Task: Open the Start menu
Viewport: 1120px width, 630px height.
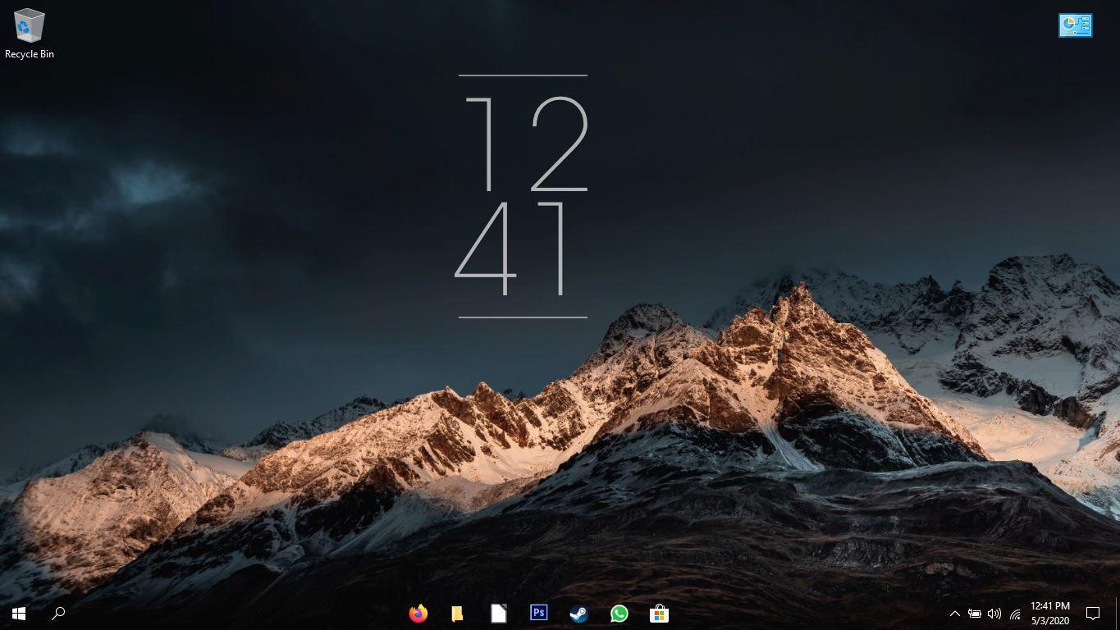Action: click(x=17, y=613)
